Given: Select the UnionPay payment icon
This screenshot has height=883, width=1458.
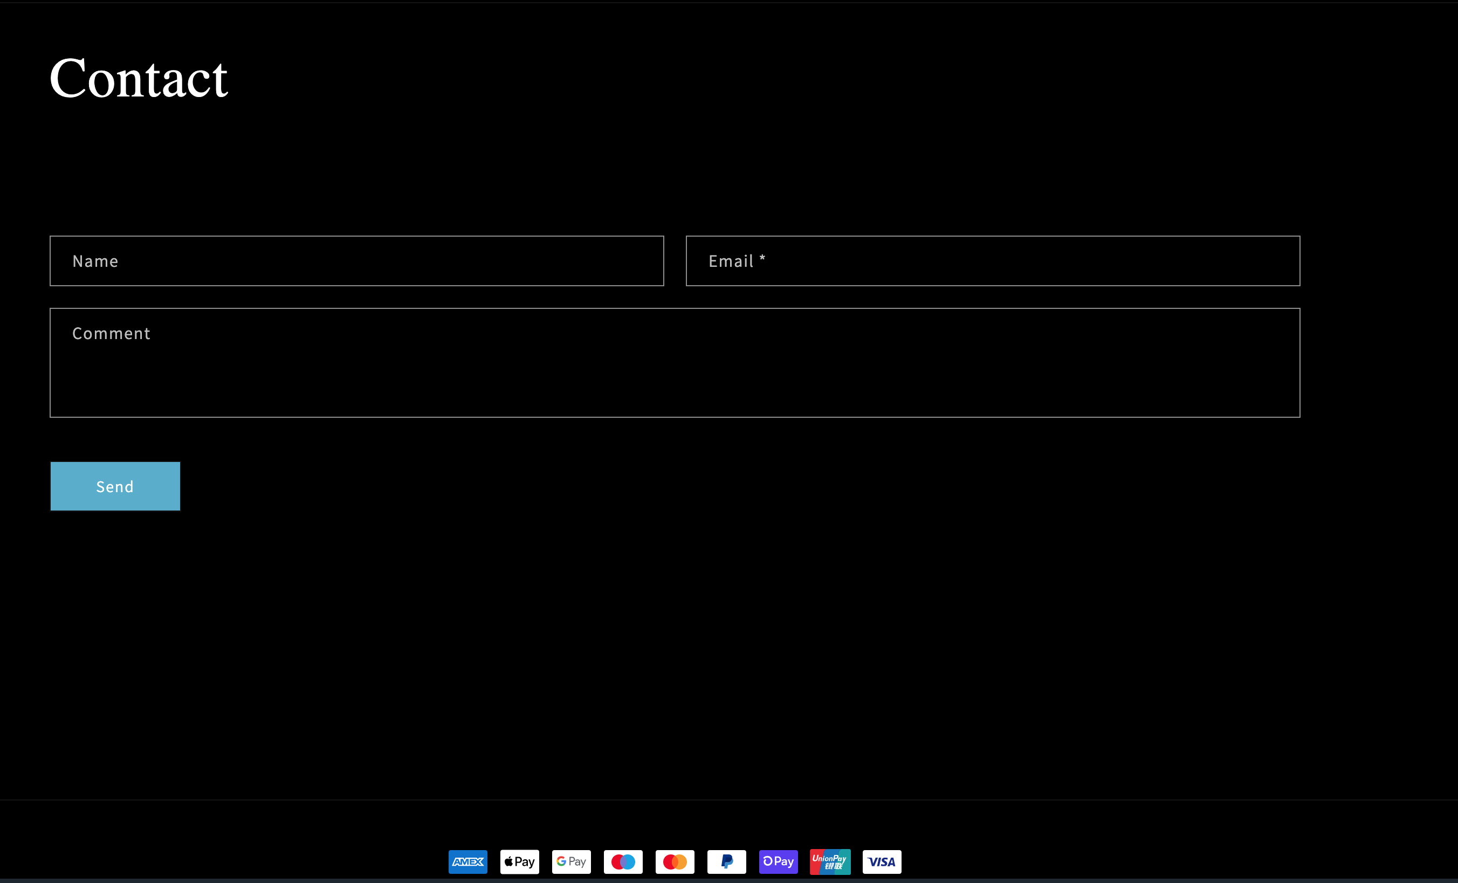Looking at the screenshot, I should coord(830,862).
